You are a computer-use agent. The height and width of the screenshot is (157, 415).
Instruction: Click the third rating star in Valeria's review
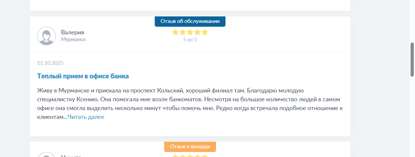190,32
